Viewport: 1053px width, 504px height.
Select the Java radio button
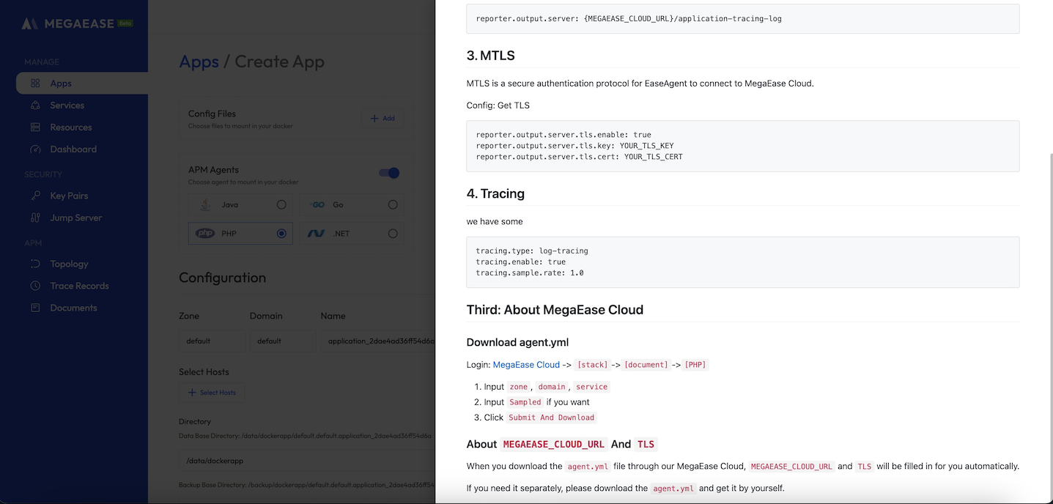pos(281,204)
